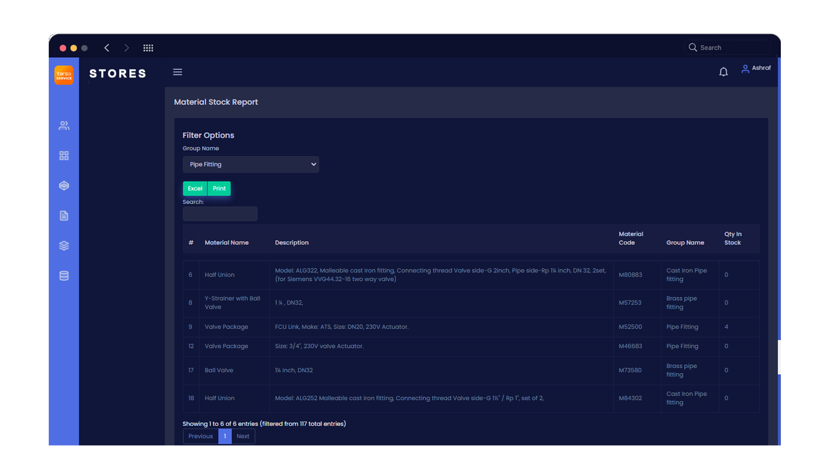Click the users icon in sidebar

coord(64,126)
